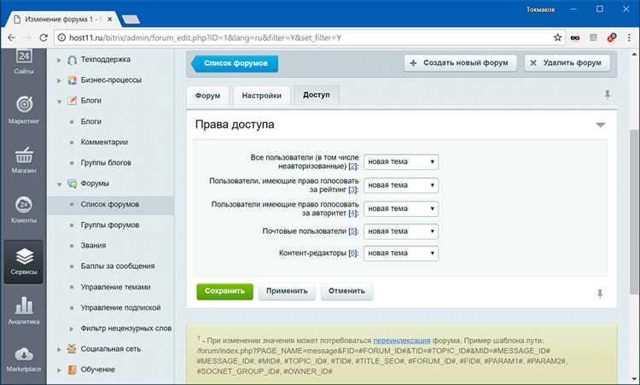Open dropdown for Контент-редакторы
The image size is (640, 385).
pyautogui.click(x=401, y=254)
